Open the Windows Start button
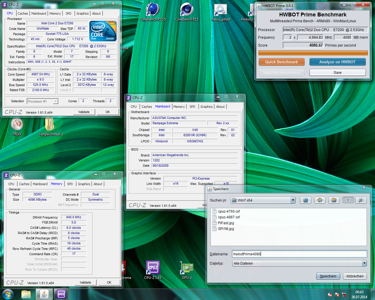 click(x=8, y=294)
